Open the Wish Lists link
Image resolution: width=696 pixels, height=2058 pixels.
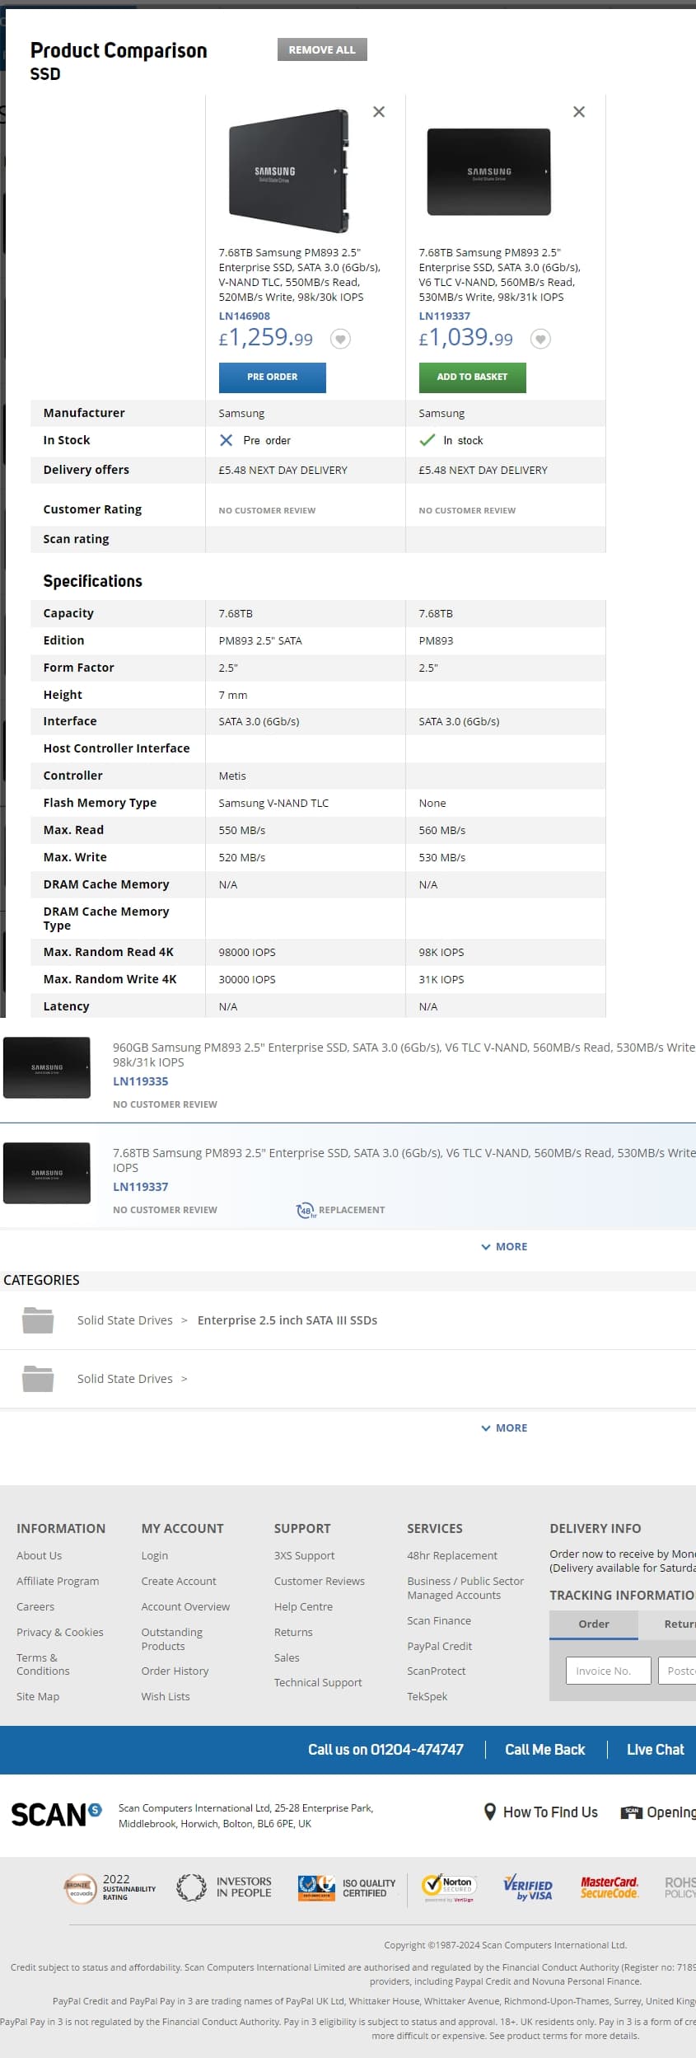click(x=166, y=1696)
